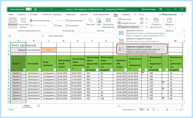Click the Общий доступ share button
Image resolution: width=193 pixels, height=118 pixels.
168,14
